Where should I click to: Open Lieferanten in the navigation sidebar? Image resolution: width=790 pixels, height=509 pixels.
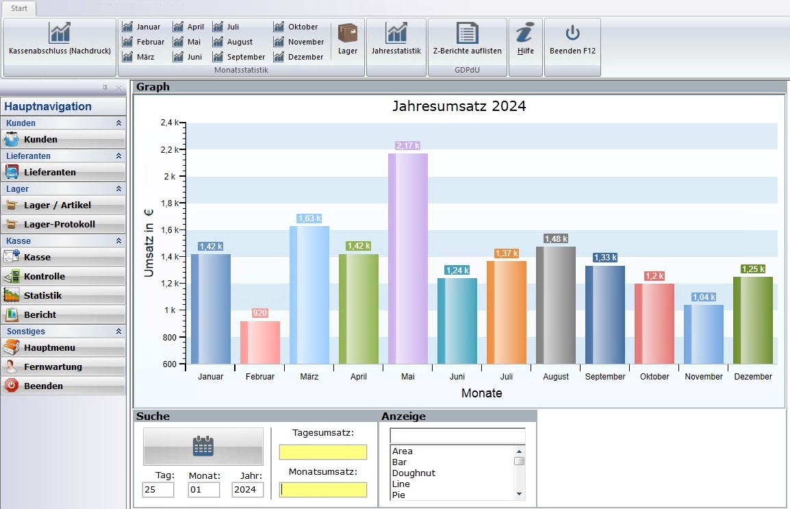coord(63,172)
